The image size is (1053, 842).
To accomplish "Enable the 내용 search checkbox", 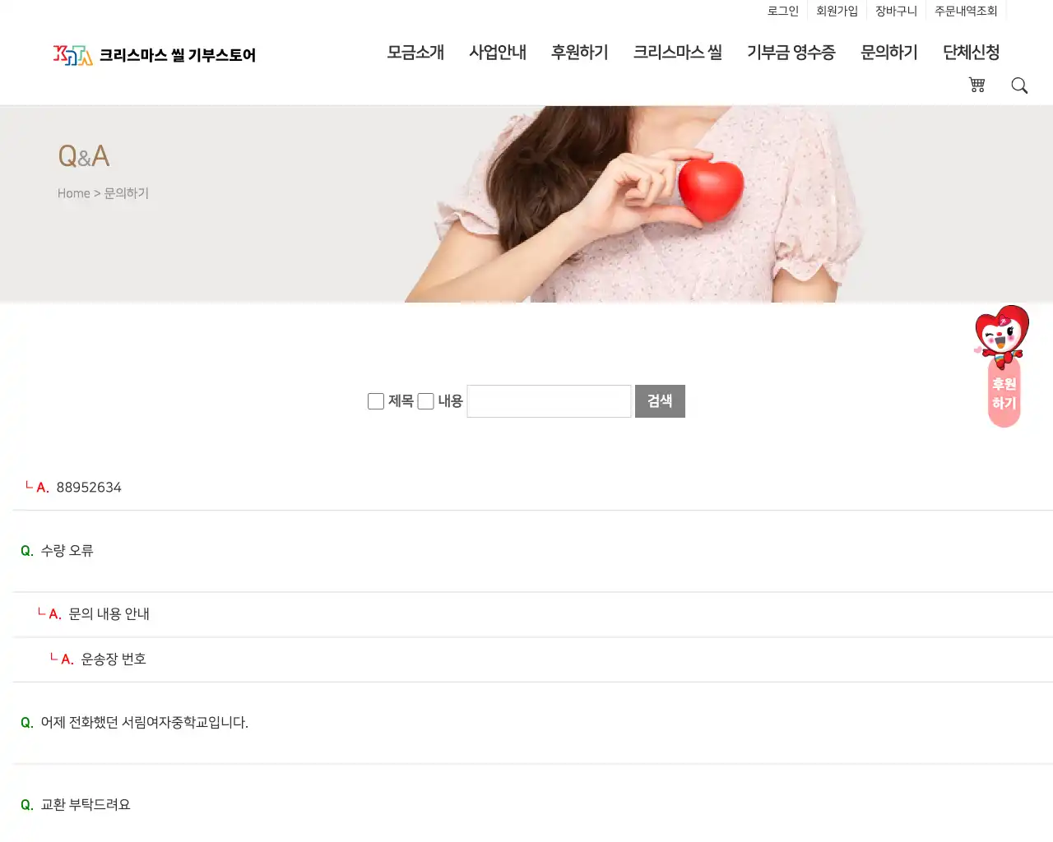I will coord(425,401).
